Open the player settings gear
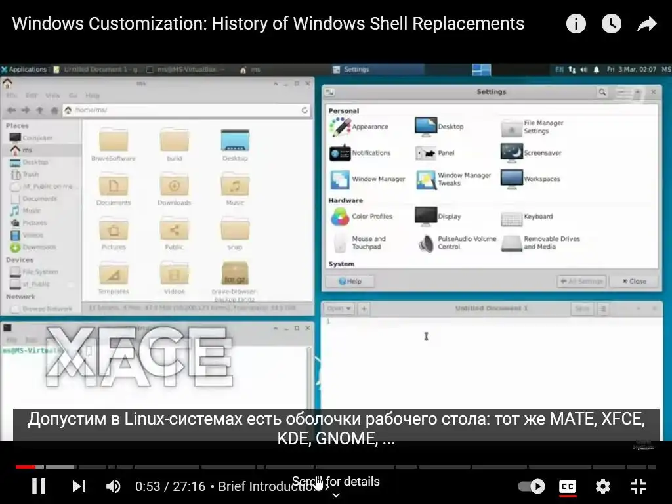This screenshot has height=504, width=672. 602,486
